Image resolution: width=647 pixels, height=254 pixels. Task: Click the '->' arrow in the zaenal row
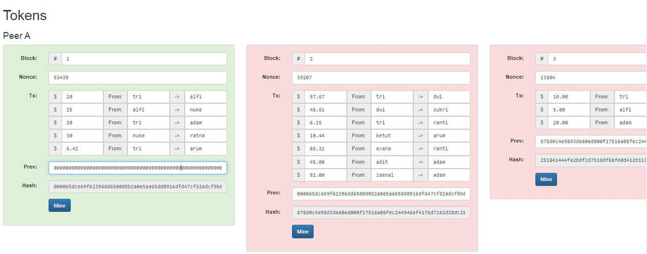pos(421,175)
